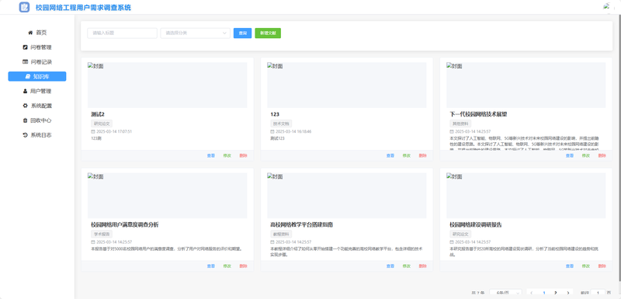Delete the 校园网络建设调研报告 document
Viewport: 621px width, 299px height.
(602, 266)
